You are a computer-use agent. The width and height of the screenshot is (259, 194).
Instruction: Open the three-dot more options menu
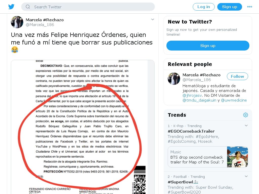249,7
